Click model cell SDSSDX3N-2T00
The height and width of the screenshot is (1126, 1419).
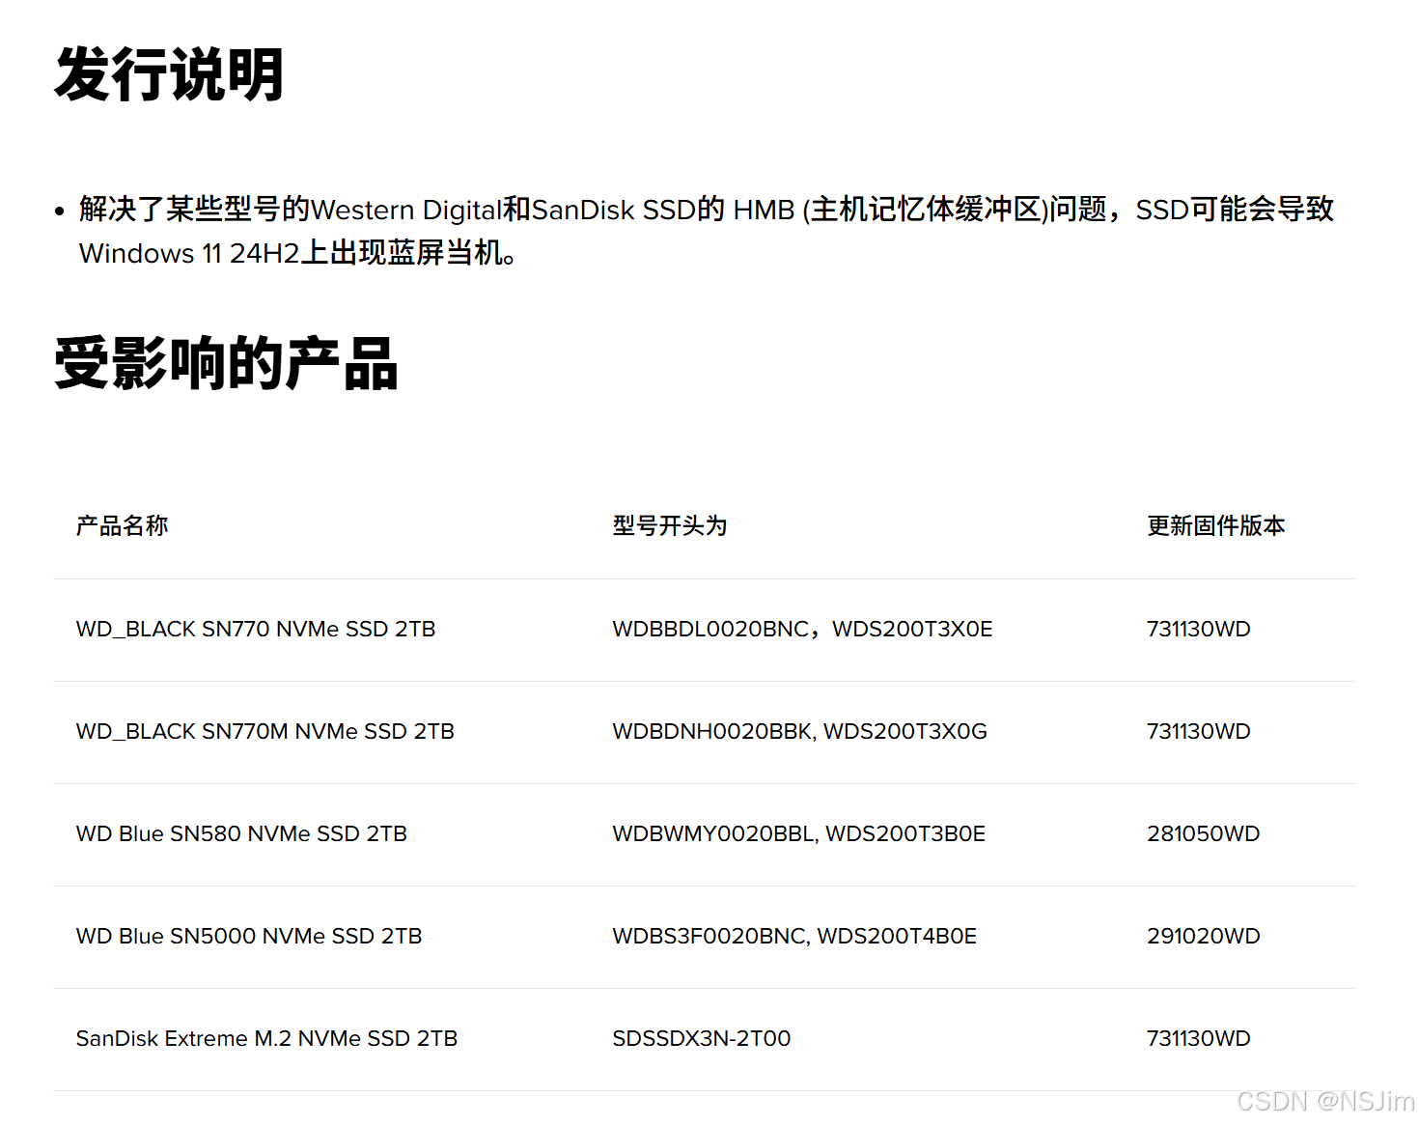702,1038
